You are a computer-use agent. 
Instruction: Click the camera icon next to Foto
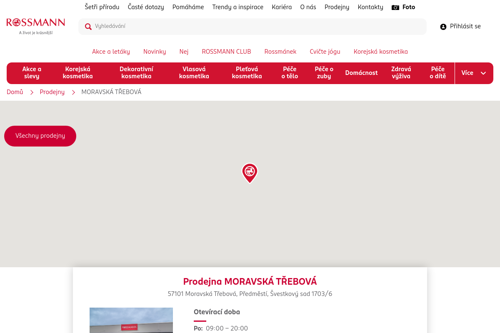pyautogui.click(x=395, y=7)
